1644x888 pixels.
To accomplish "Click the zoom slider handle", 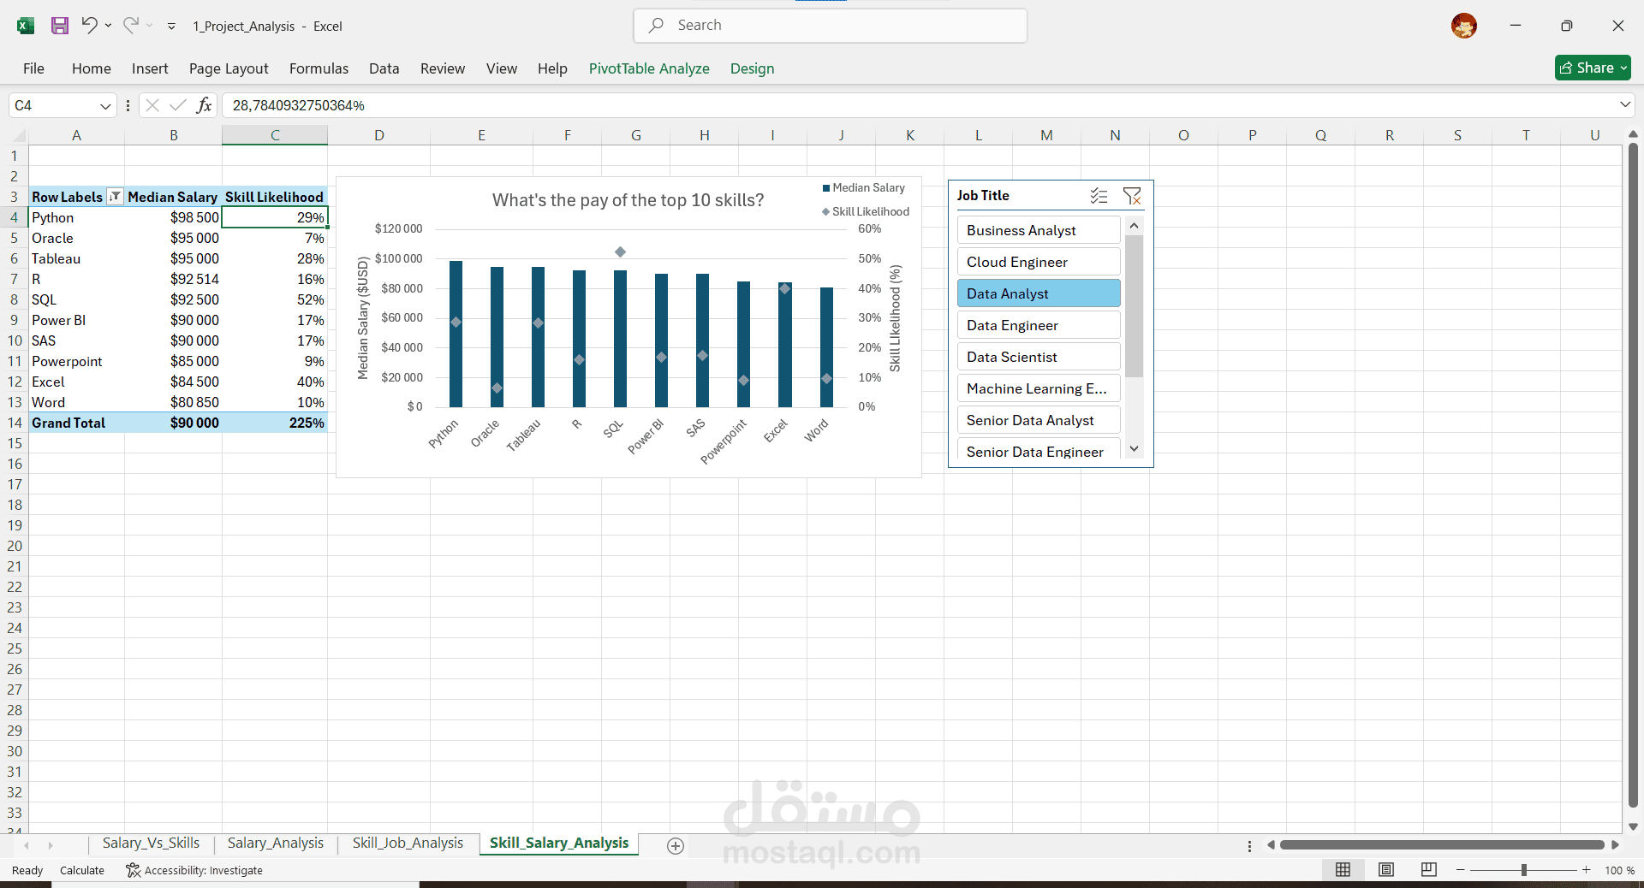I will coord(1524,870).
